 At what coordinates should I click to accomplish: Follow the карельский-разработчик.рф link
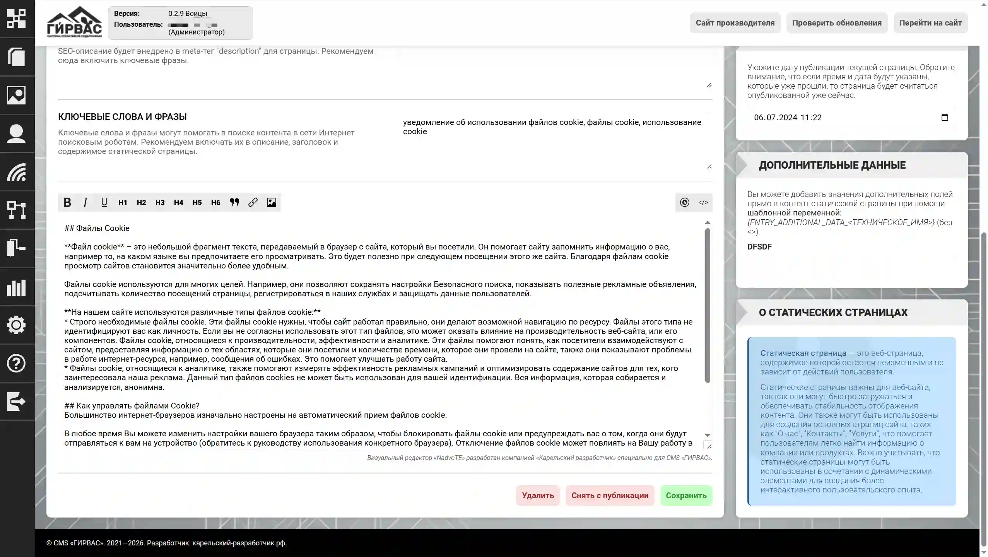pyautogui.click(x=239, y=543)
